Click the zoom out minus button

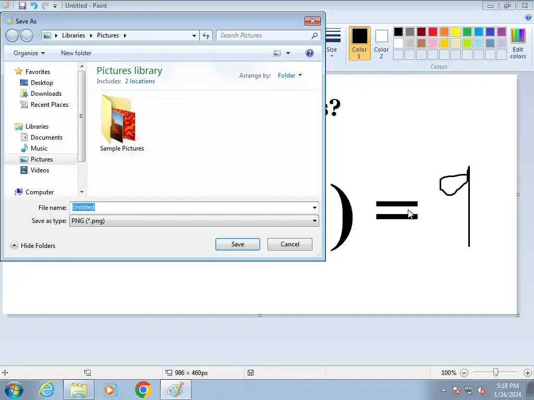[464, 373]
